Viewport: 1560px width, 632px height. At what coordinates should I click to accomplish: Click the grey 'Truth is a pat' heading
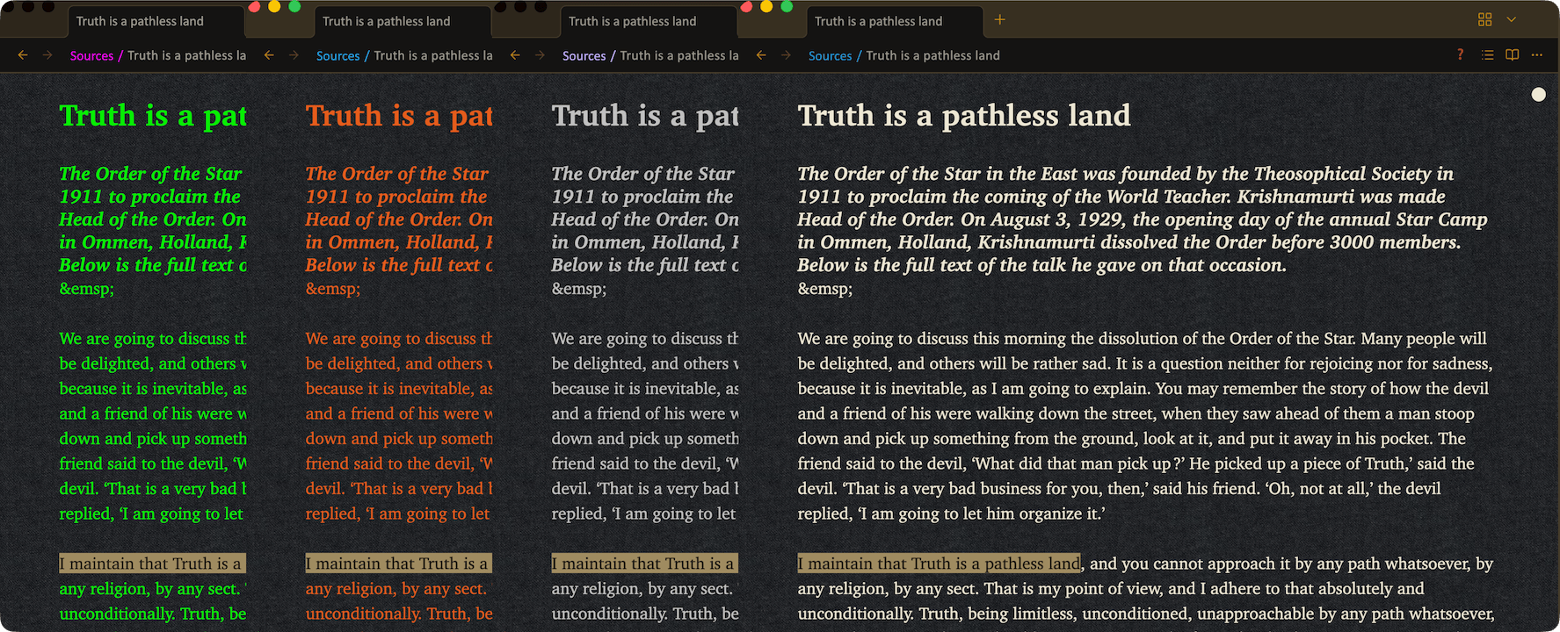645,116
